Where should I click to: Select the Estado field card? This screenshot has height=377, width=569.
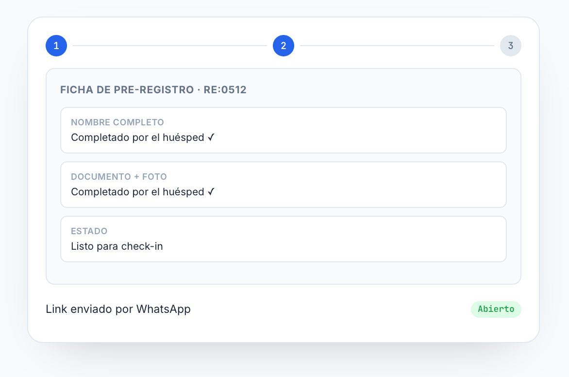coord(284,239)
